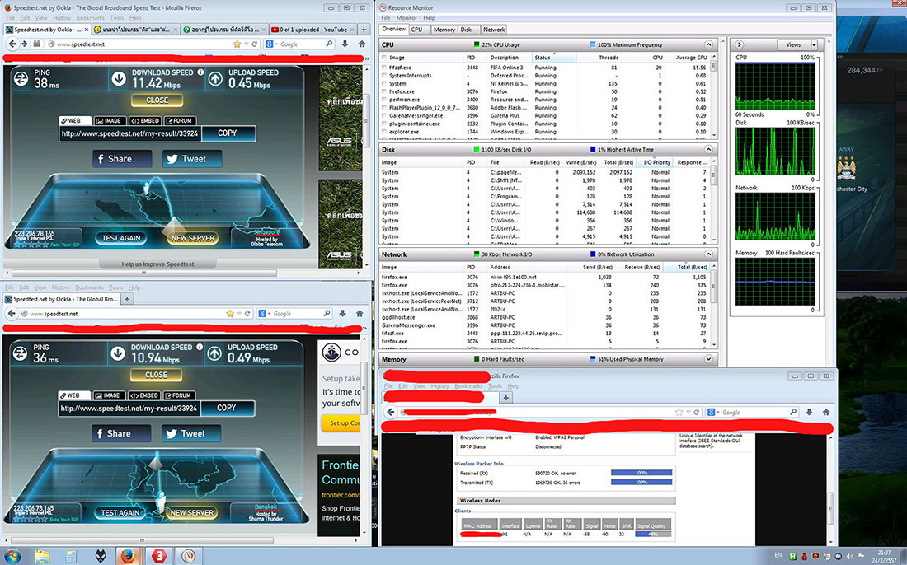This screenshot has width=907, height=565.
Task: Go back in the Firefox window showing Wireless Packet Info
Action: click(x=391, y=412)
